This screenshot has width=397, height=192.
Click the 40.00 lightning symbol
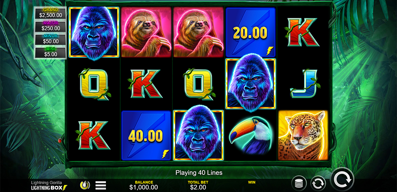[146, 136]
